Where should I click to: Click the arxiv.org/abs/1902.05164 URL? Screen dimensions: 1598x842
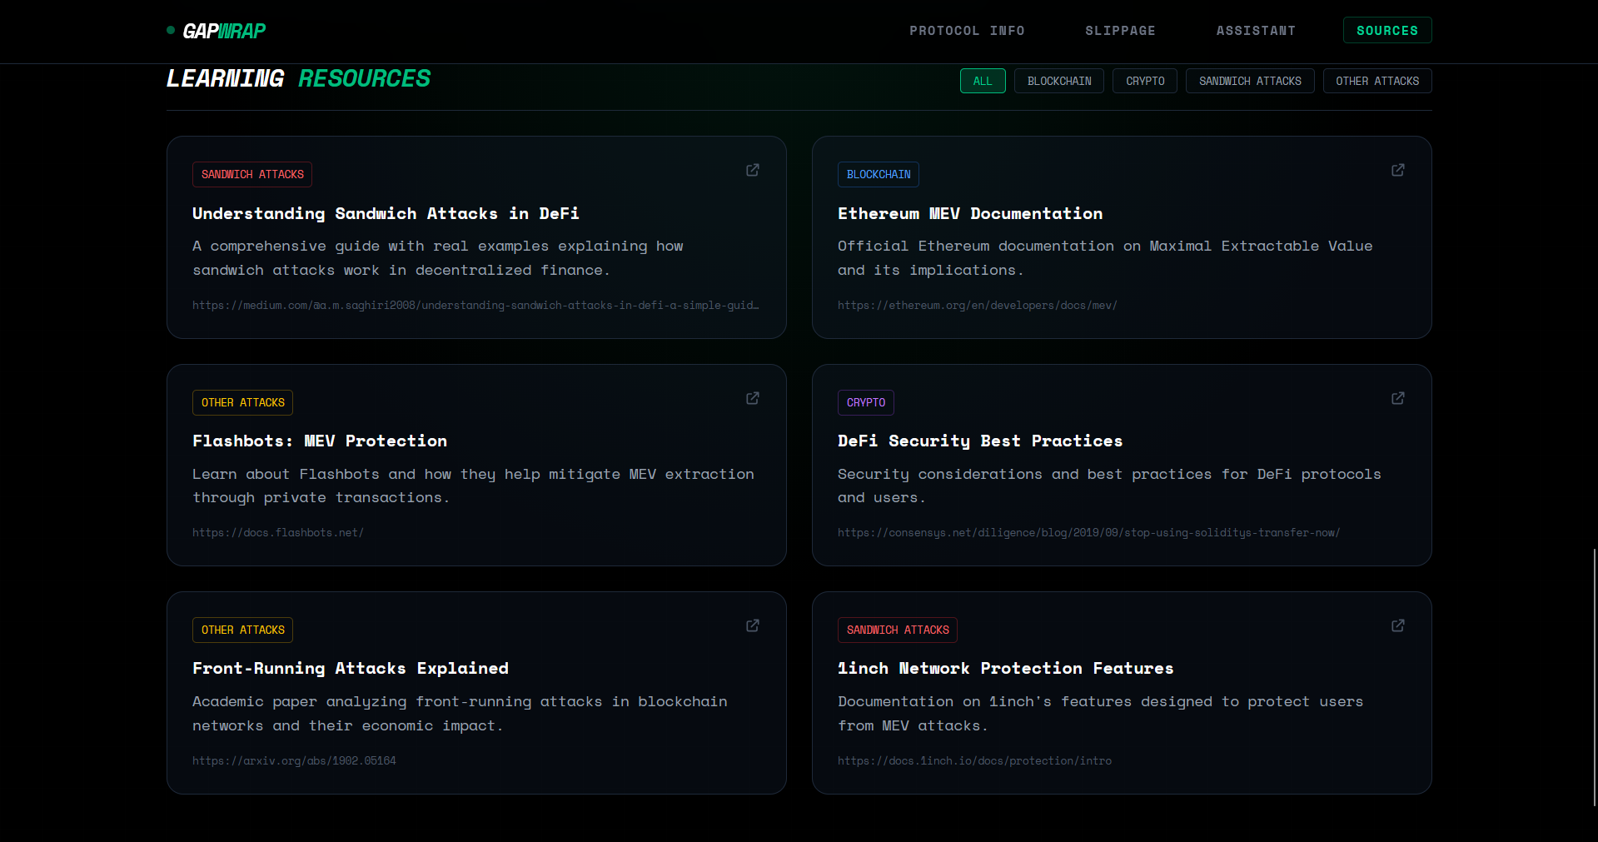coord(294,761)
